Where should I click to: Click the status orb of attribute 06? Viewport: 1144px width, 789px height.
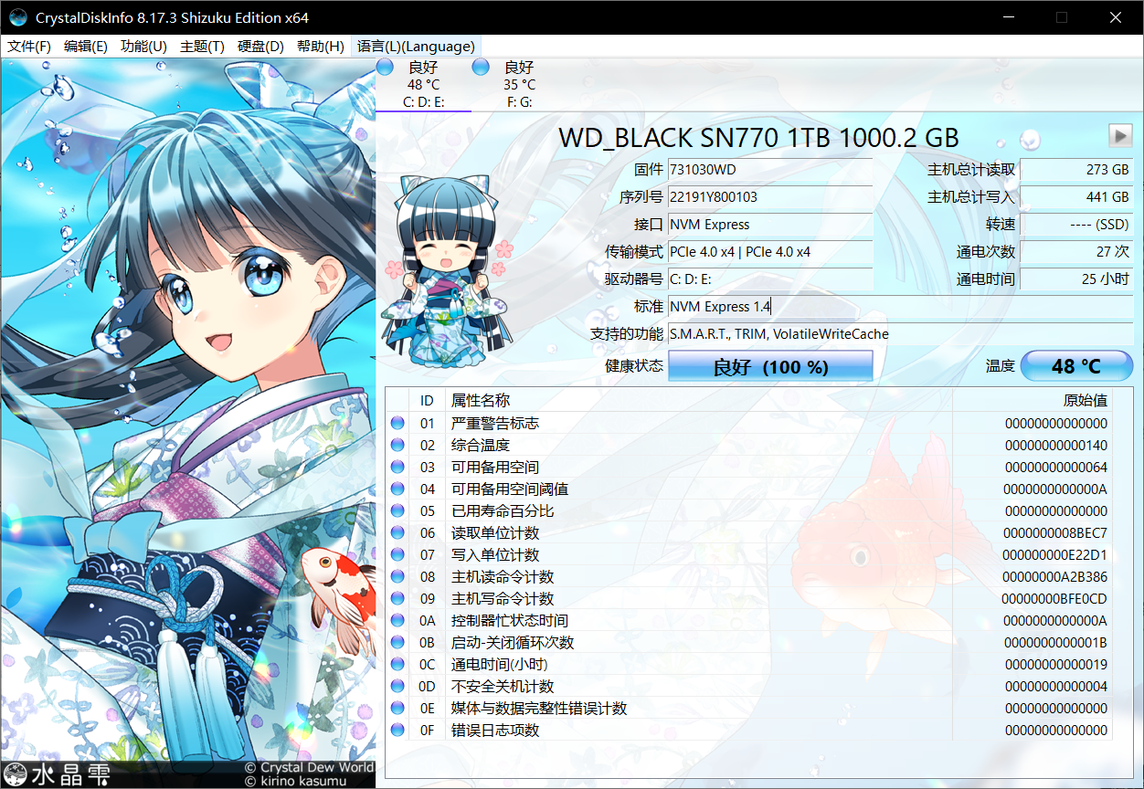[397, 533]
